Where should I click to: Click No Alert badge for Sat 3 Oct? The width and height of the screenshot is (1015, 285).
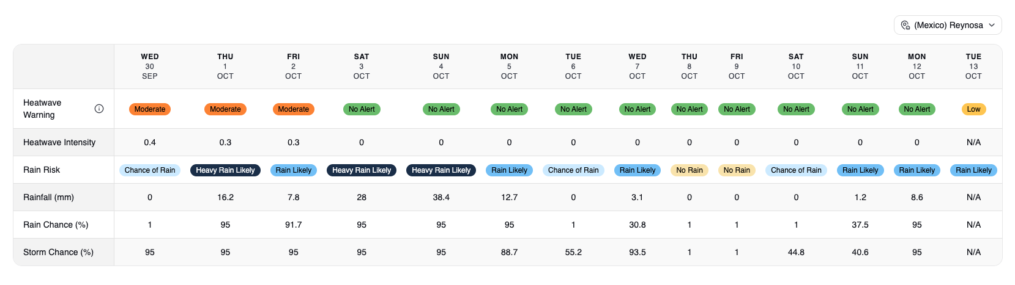pos(362,109)
